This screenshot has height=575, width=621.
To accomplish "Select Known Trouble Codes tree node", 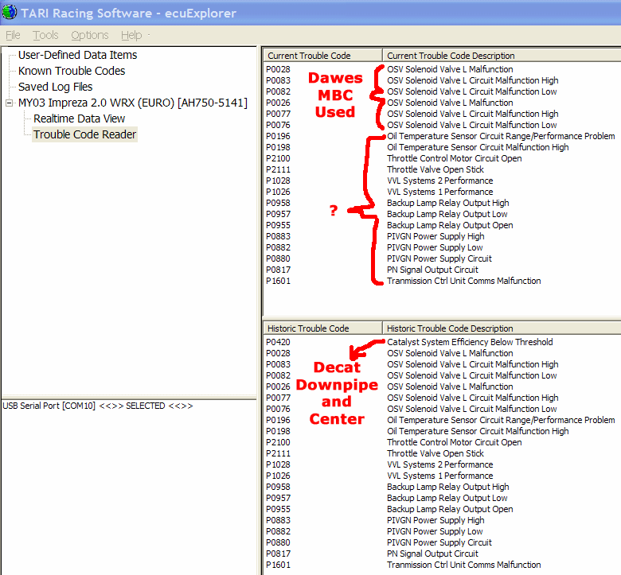I will point(72,71).
